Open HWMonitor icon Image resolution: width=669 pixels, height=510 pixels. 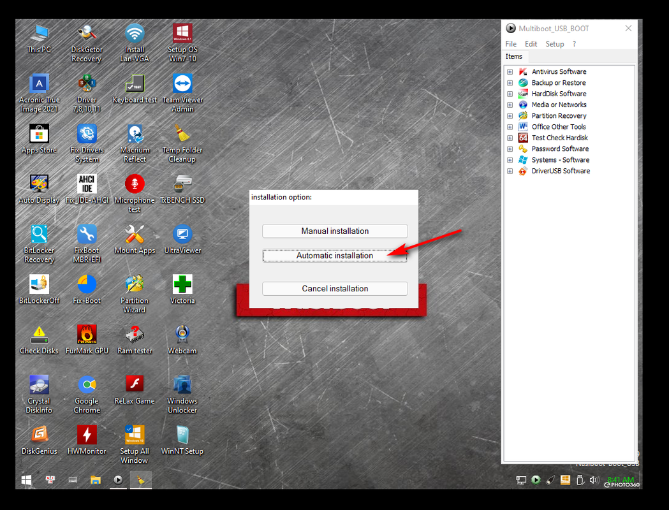(x=87, y=441)
